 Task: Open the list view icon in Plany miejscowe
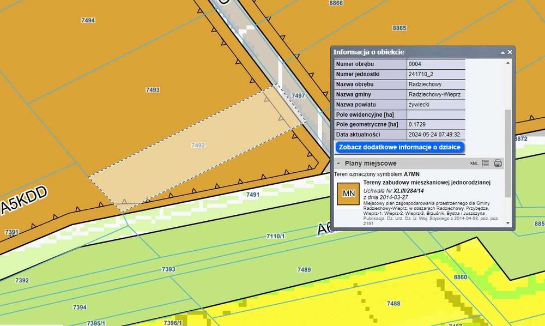coord(486,163)
